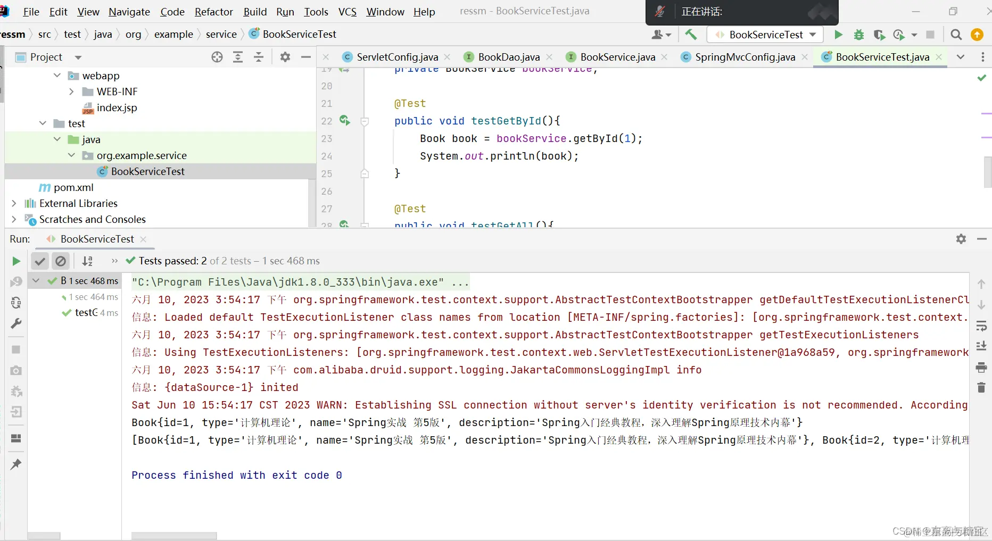The width and height of the screenshot is (992, 541).
Task: Switch to SpringMvcConfig.java tab
Action: (x=745, y=57)
